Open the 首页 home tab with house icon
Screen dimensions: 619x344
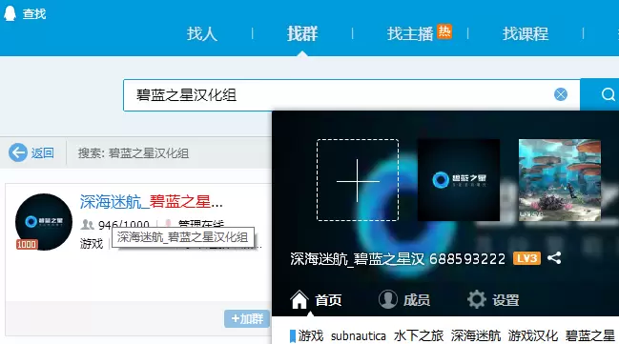(x=316, y=300)
